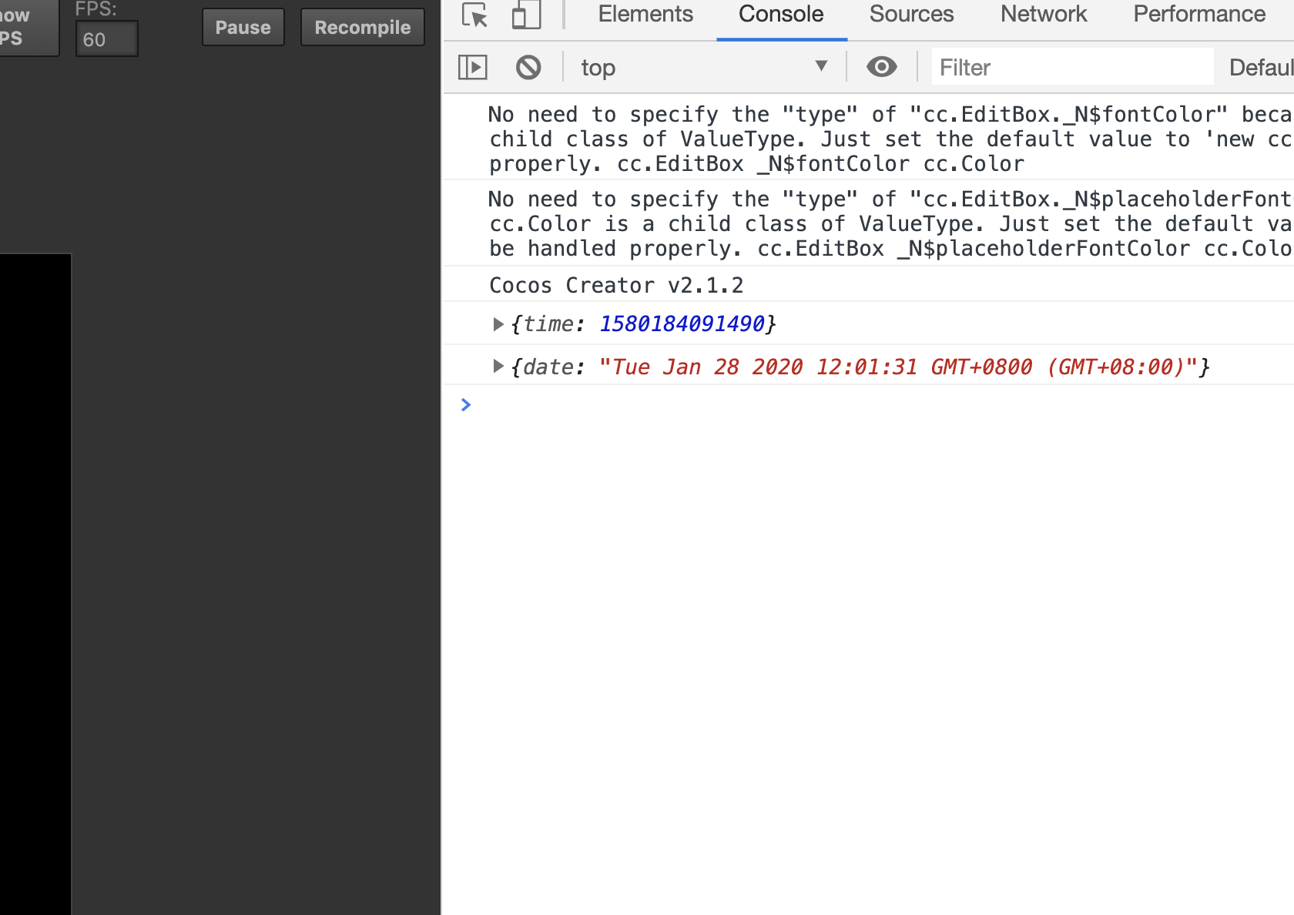This screenshot has width=1294, height=915.
Task: Toggle the device toolbar icon
Action: tap(526, 15)
